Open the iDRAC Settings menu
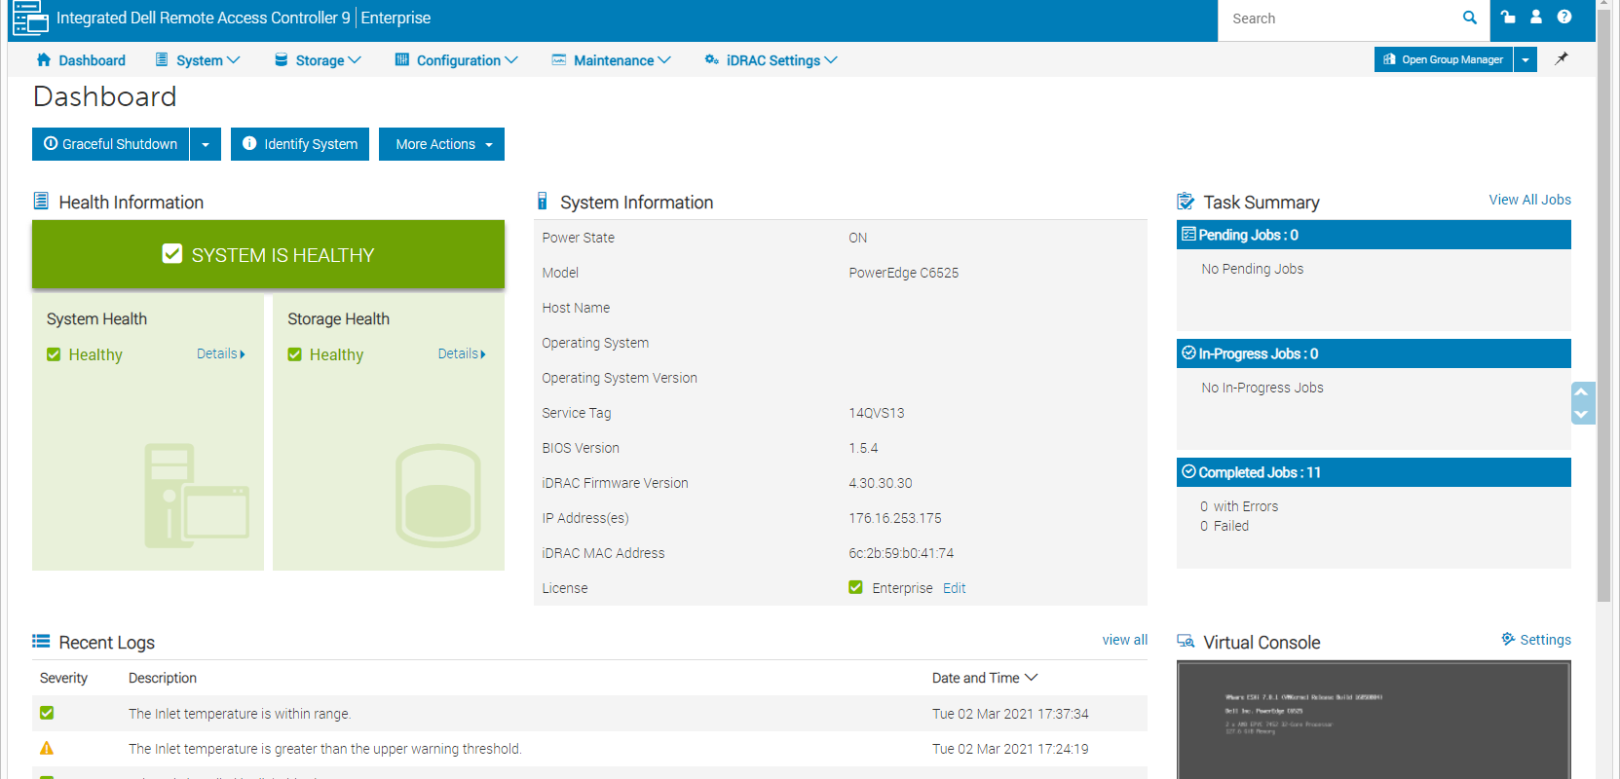This screenshot has width=1620, height=779. tap(772, 59)
